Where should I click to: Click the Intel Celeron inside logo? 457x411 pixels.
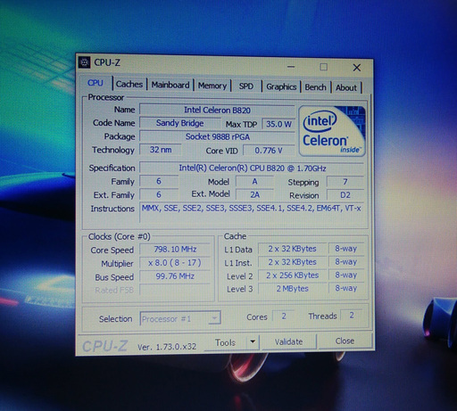point(332,131)
